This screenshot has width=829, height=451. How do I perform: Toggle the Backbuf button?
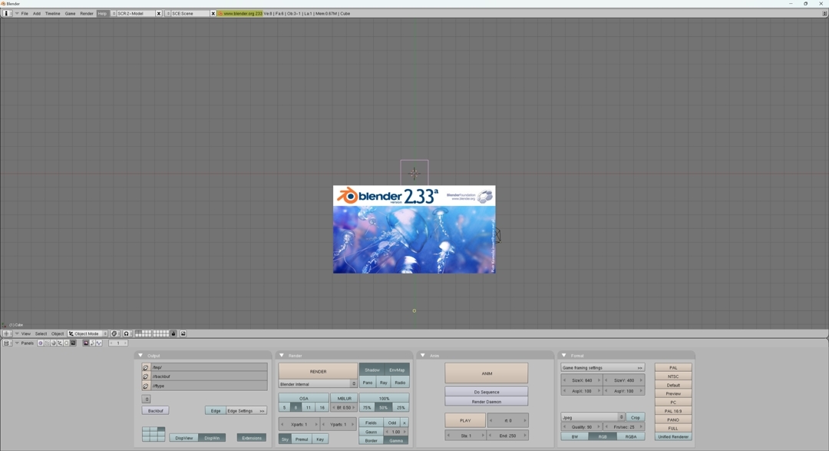[155, 411]
